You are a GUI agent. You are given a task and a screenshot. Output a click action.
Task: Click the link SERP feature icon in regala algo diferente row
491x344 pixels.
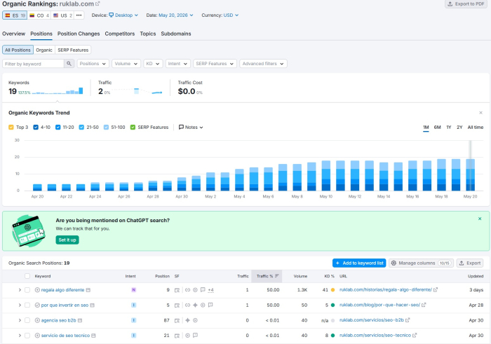[x=187, y=290]
